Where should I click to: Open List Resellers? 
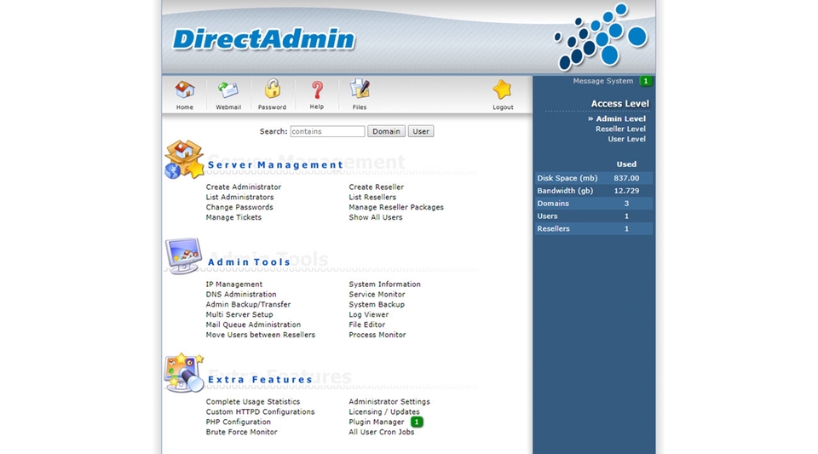(372, 197)
